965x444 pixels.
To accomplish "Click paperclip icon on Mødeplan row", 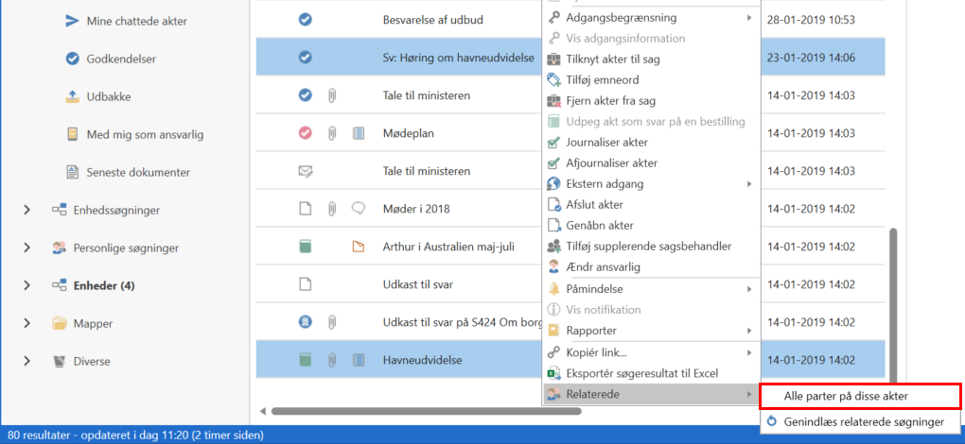I will [x=332, y=133].
